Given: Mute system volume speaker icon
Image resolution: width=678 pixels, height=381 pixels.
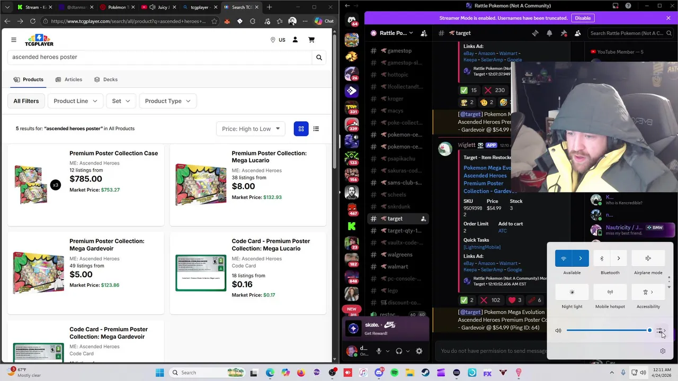Looking at the screenshot, I should coord(558,331).
